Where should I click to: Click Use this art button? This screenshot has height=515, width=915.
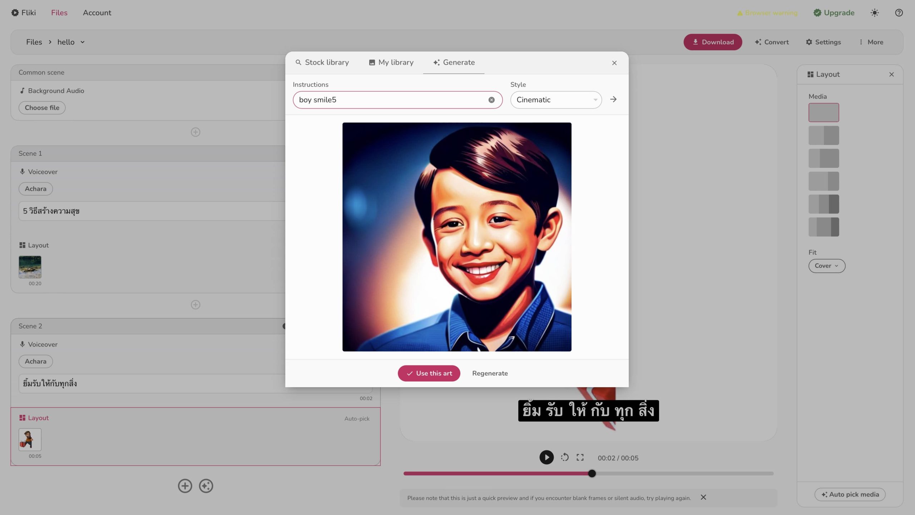pos(429,373)
